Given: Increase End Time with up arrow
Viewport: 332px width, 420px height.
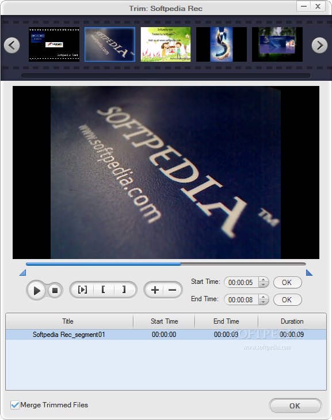Looking at the screenshot, I should click(264, 297).
